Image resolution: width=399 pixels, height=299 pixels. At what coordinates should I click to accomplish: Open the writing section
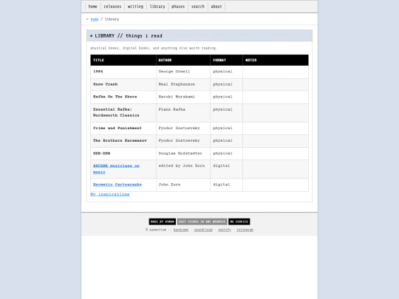[x=135, y=7]
